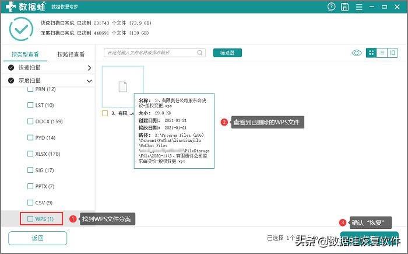Check the WPS (1) checkbox
The height and width of the screenshot is (254, 408).
click(30, 219)
